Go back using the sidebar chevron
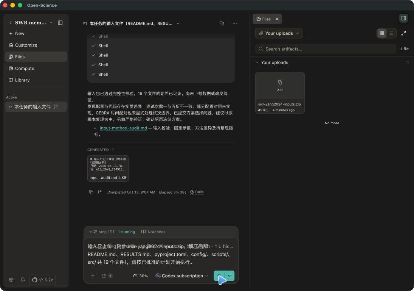Viewport: 414px width, 291px height. [x=11, y=23]
